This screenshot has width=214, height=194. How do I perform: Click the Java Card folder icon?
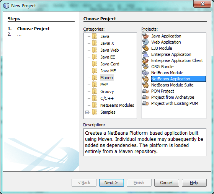tap(95, 64)
